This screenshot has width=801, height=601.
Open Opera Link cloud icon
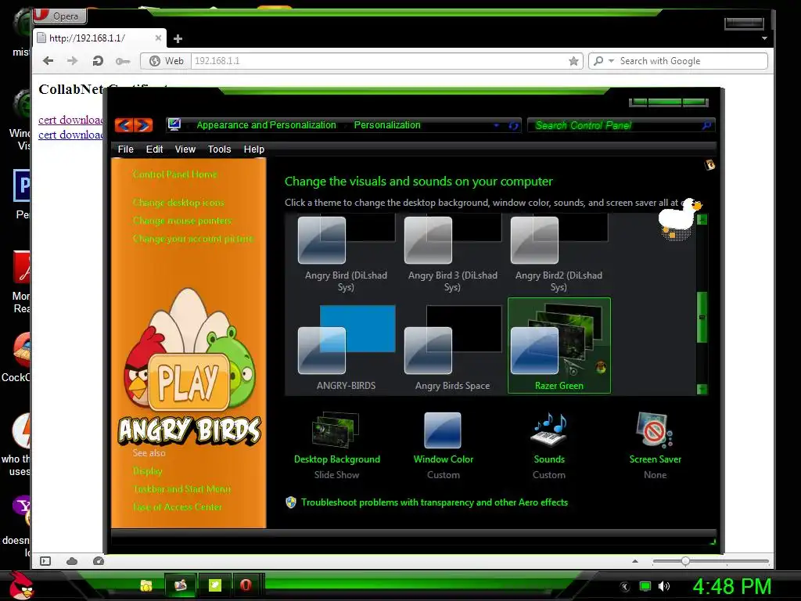tap(72, 561)
